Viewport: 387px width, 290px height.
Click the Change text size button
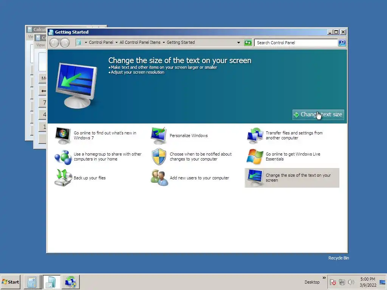[318, 115]
